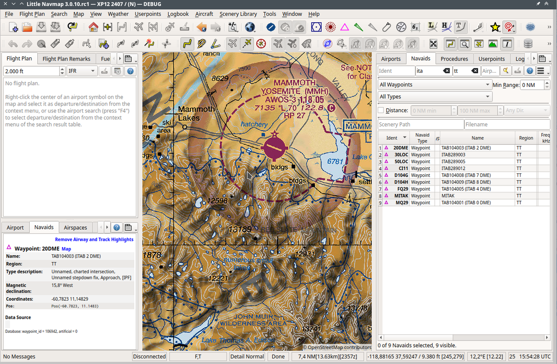The image size is (557, 364).
Task: Toggle aircraft trail display
Action: (x=247, y=44)
